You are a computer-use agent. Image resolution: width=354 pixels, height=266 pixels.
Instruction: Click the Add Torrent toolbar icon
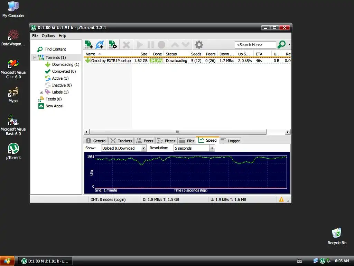[88, 45]
